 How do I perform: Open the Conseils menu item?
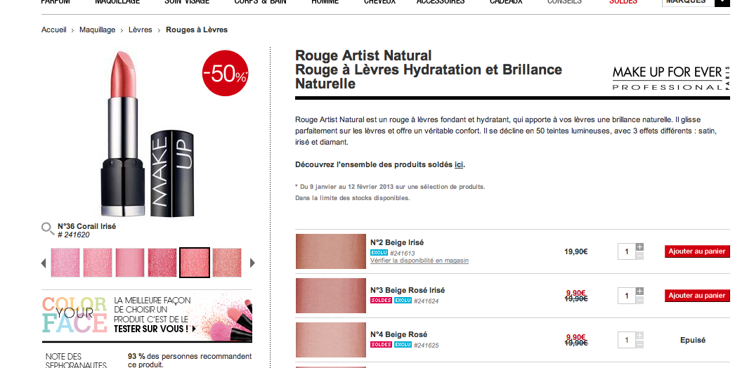point(564,2)
